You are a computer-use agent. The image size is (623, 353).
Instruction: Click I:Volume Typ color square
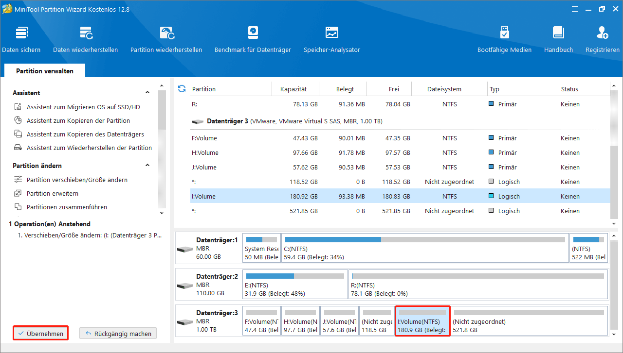(492, 196)
